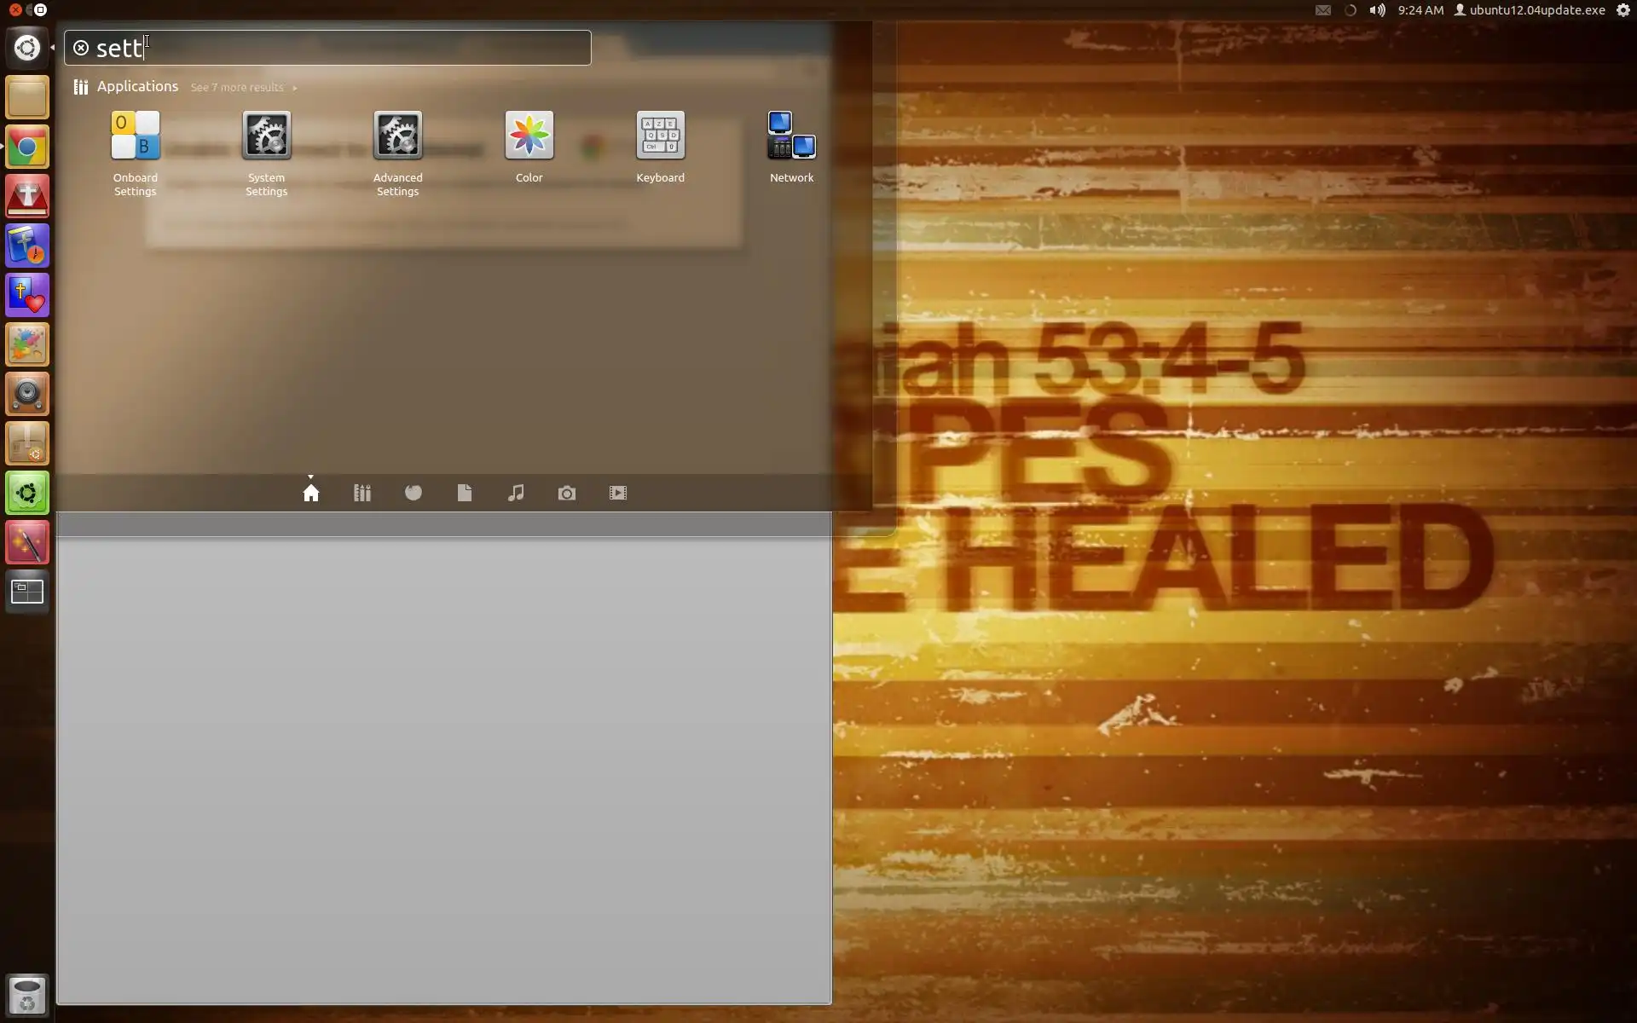Open the Files lens tab
The width and height of the screenshot is (1637, 1023).
click(465, 493)
